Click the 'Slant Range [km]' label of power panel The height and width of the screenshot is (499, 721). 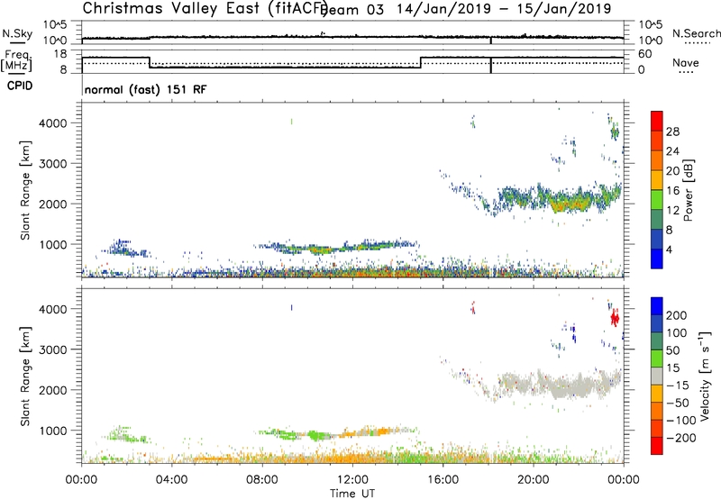point(25,190)
